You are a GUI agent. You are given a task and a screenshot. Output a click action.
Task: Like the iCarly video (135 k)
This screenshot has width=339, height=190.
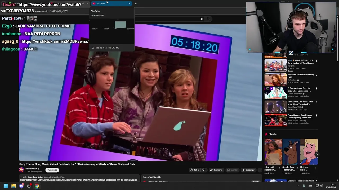pos(194,170)
